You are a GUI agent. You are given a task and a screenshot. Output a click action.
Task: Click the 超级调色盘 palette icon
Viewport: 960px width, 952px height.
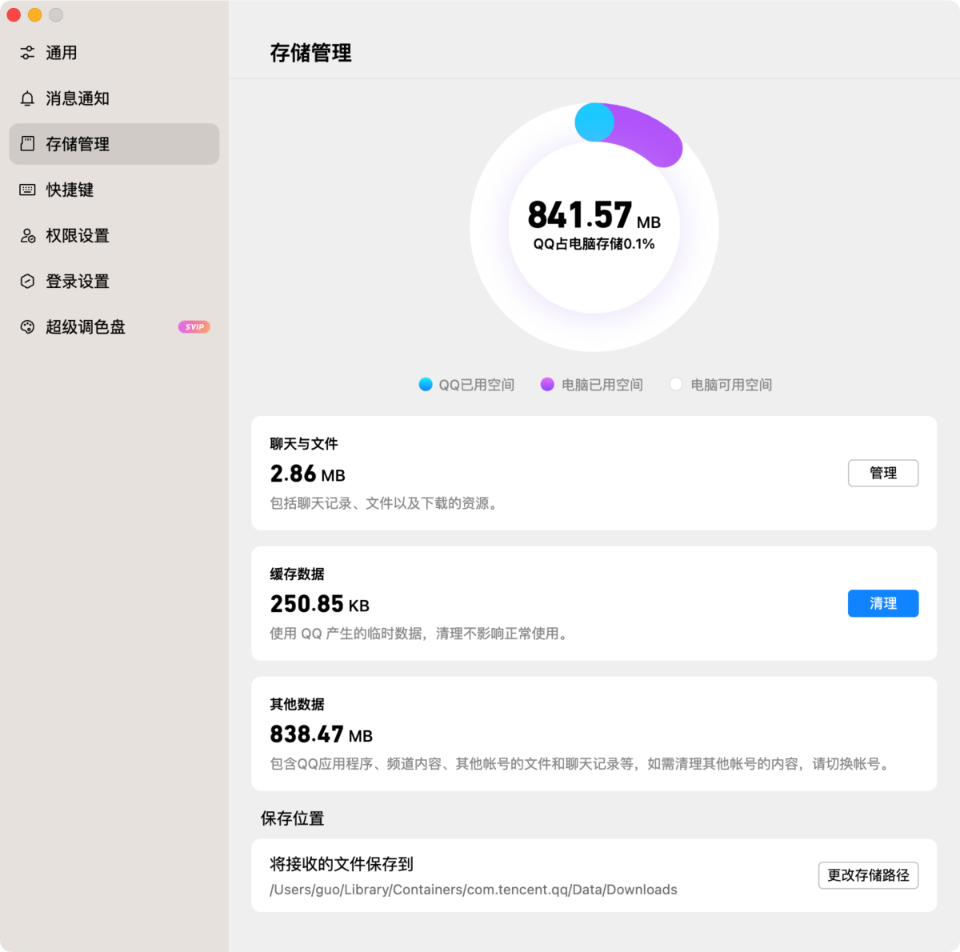point(27,326)
